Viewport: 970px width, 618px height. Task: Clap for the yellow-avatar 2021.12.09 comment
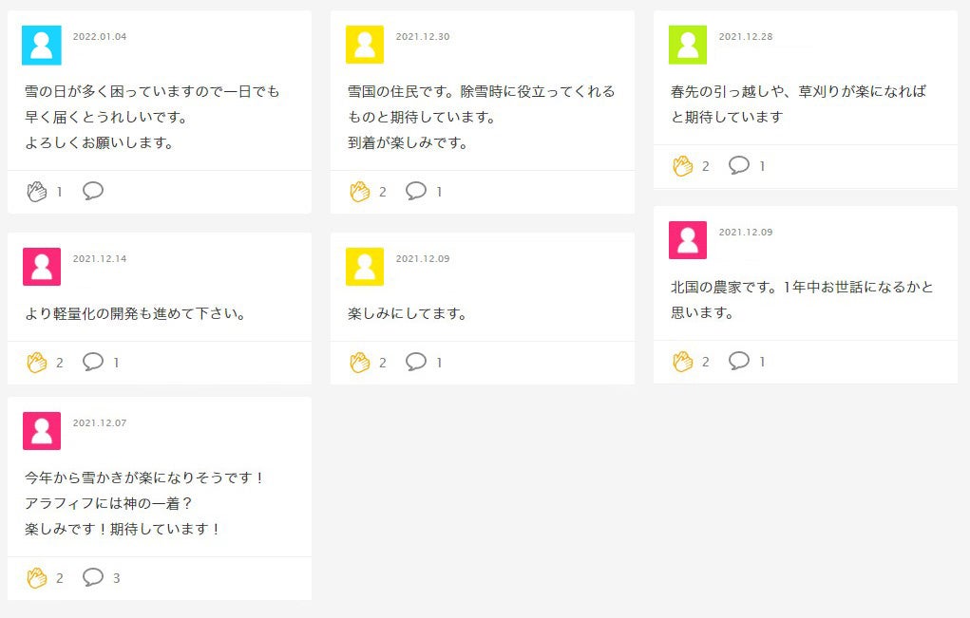click(359, 363)
